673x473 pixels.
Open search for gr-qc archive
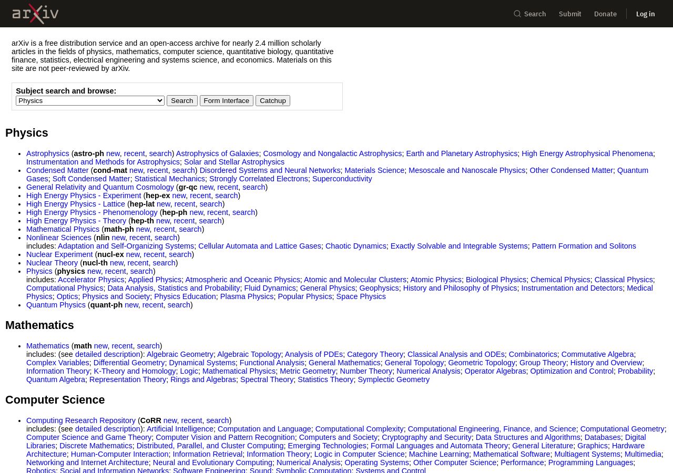(254, 187)
